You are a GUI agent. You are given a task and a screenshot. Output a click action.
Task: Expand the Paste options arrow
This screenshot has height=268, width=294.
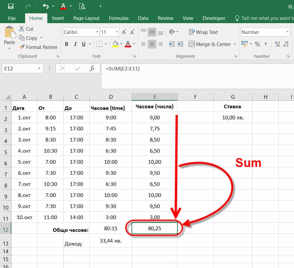(9, 49)
